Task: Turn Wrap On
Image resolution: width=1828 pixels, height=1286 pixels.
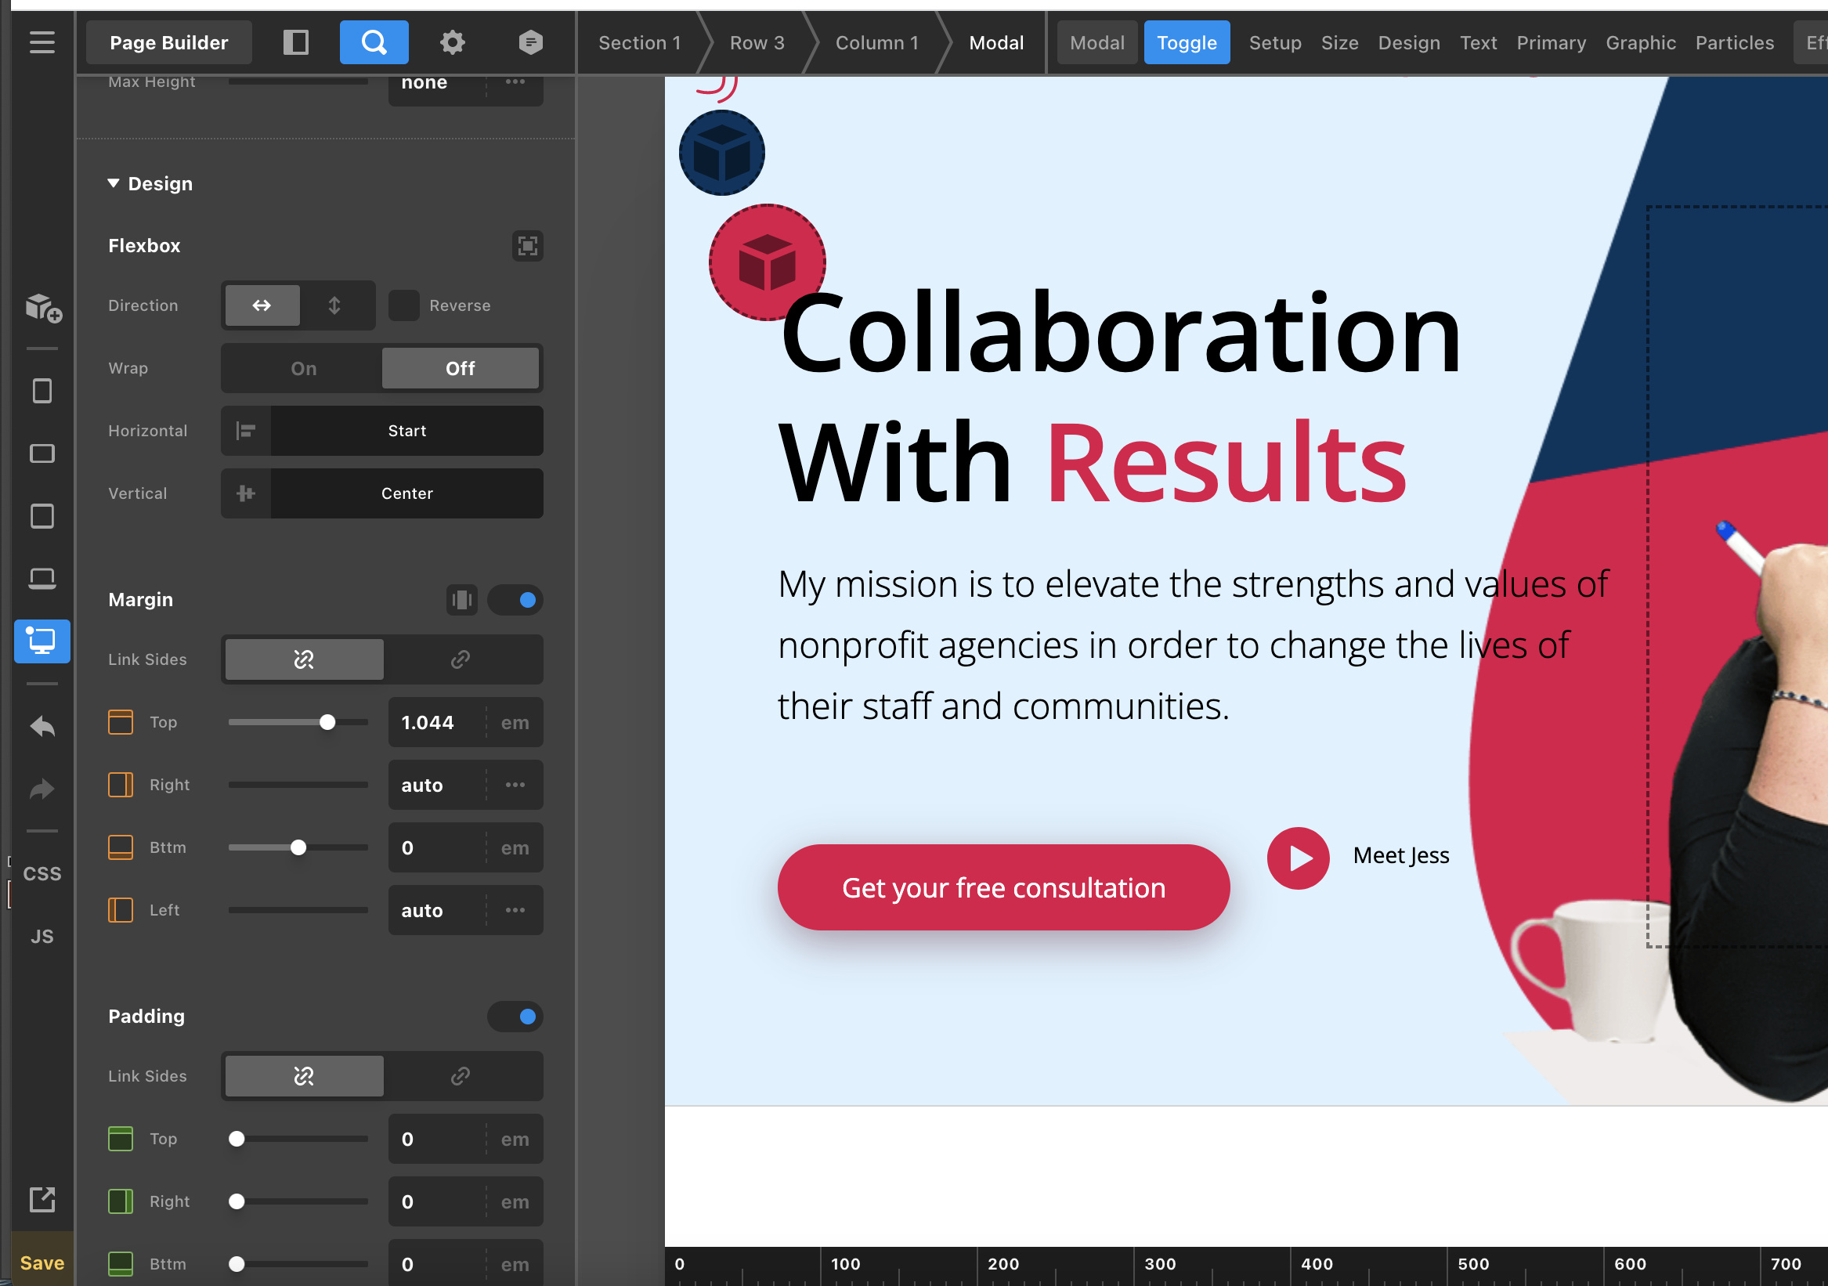Action: coord(303,369)
